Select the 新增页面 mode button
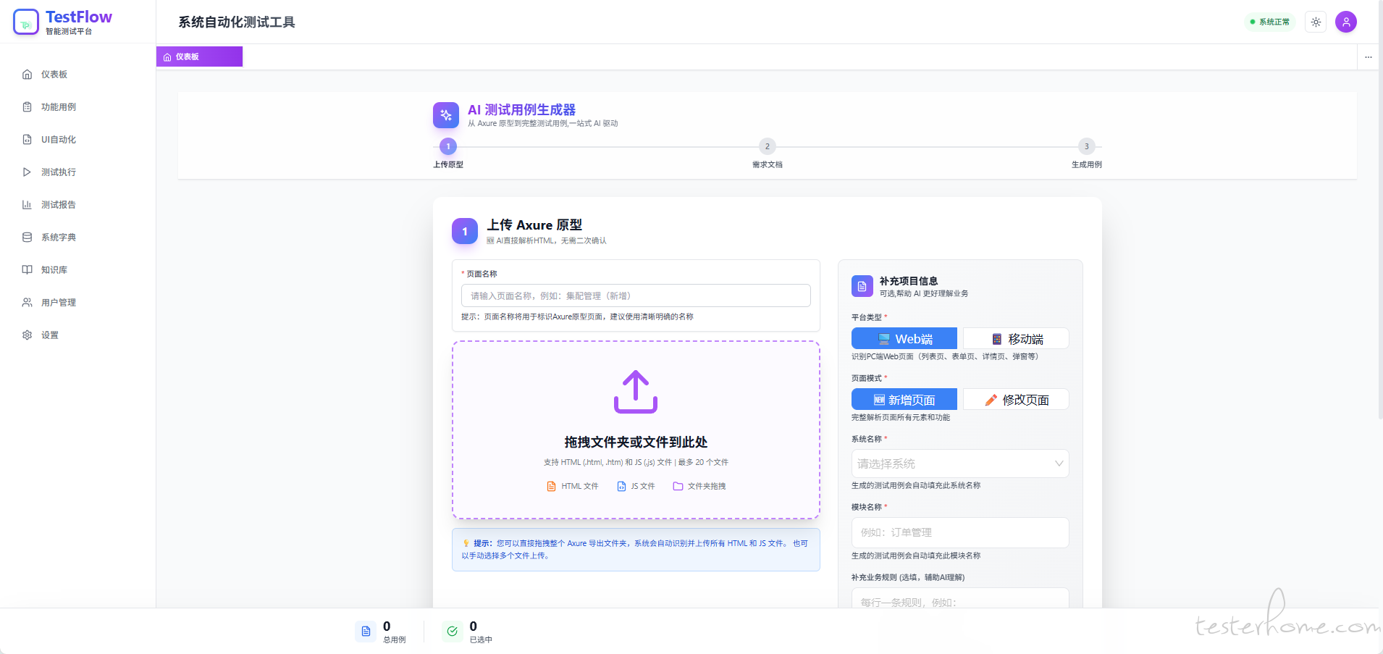Viewport: 1383px width, 654px height. tap(904, 400)
